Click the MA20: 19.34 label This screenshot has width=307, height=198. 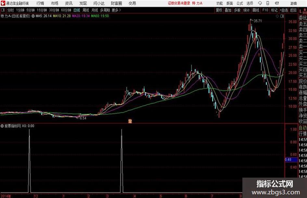coord(81,16)
